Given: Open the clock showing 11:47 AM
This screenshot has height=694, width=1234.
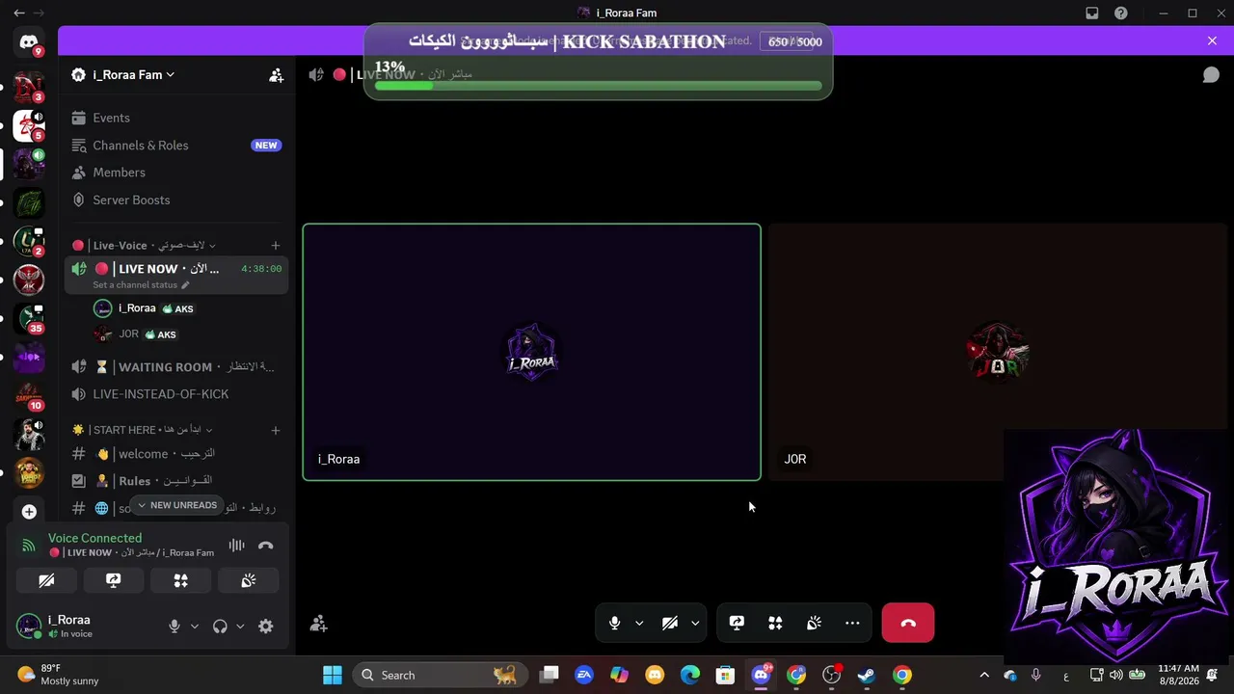Looking at the screenshot, I should pyautogui.click(x=1178, y=675).
